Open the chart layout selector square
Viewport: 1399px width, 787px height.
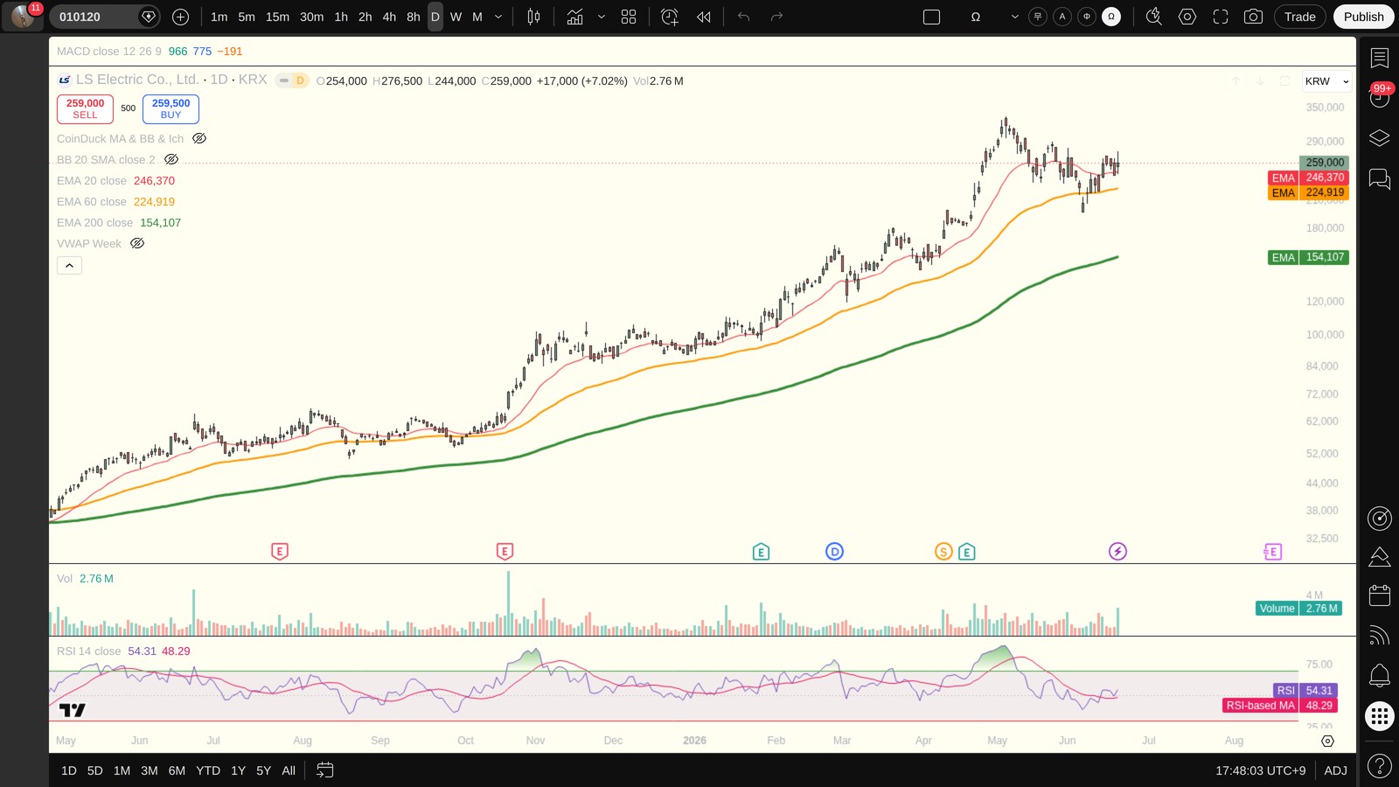coord(932,17)
